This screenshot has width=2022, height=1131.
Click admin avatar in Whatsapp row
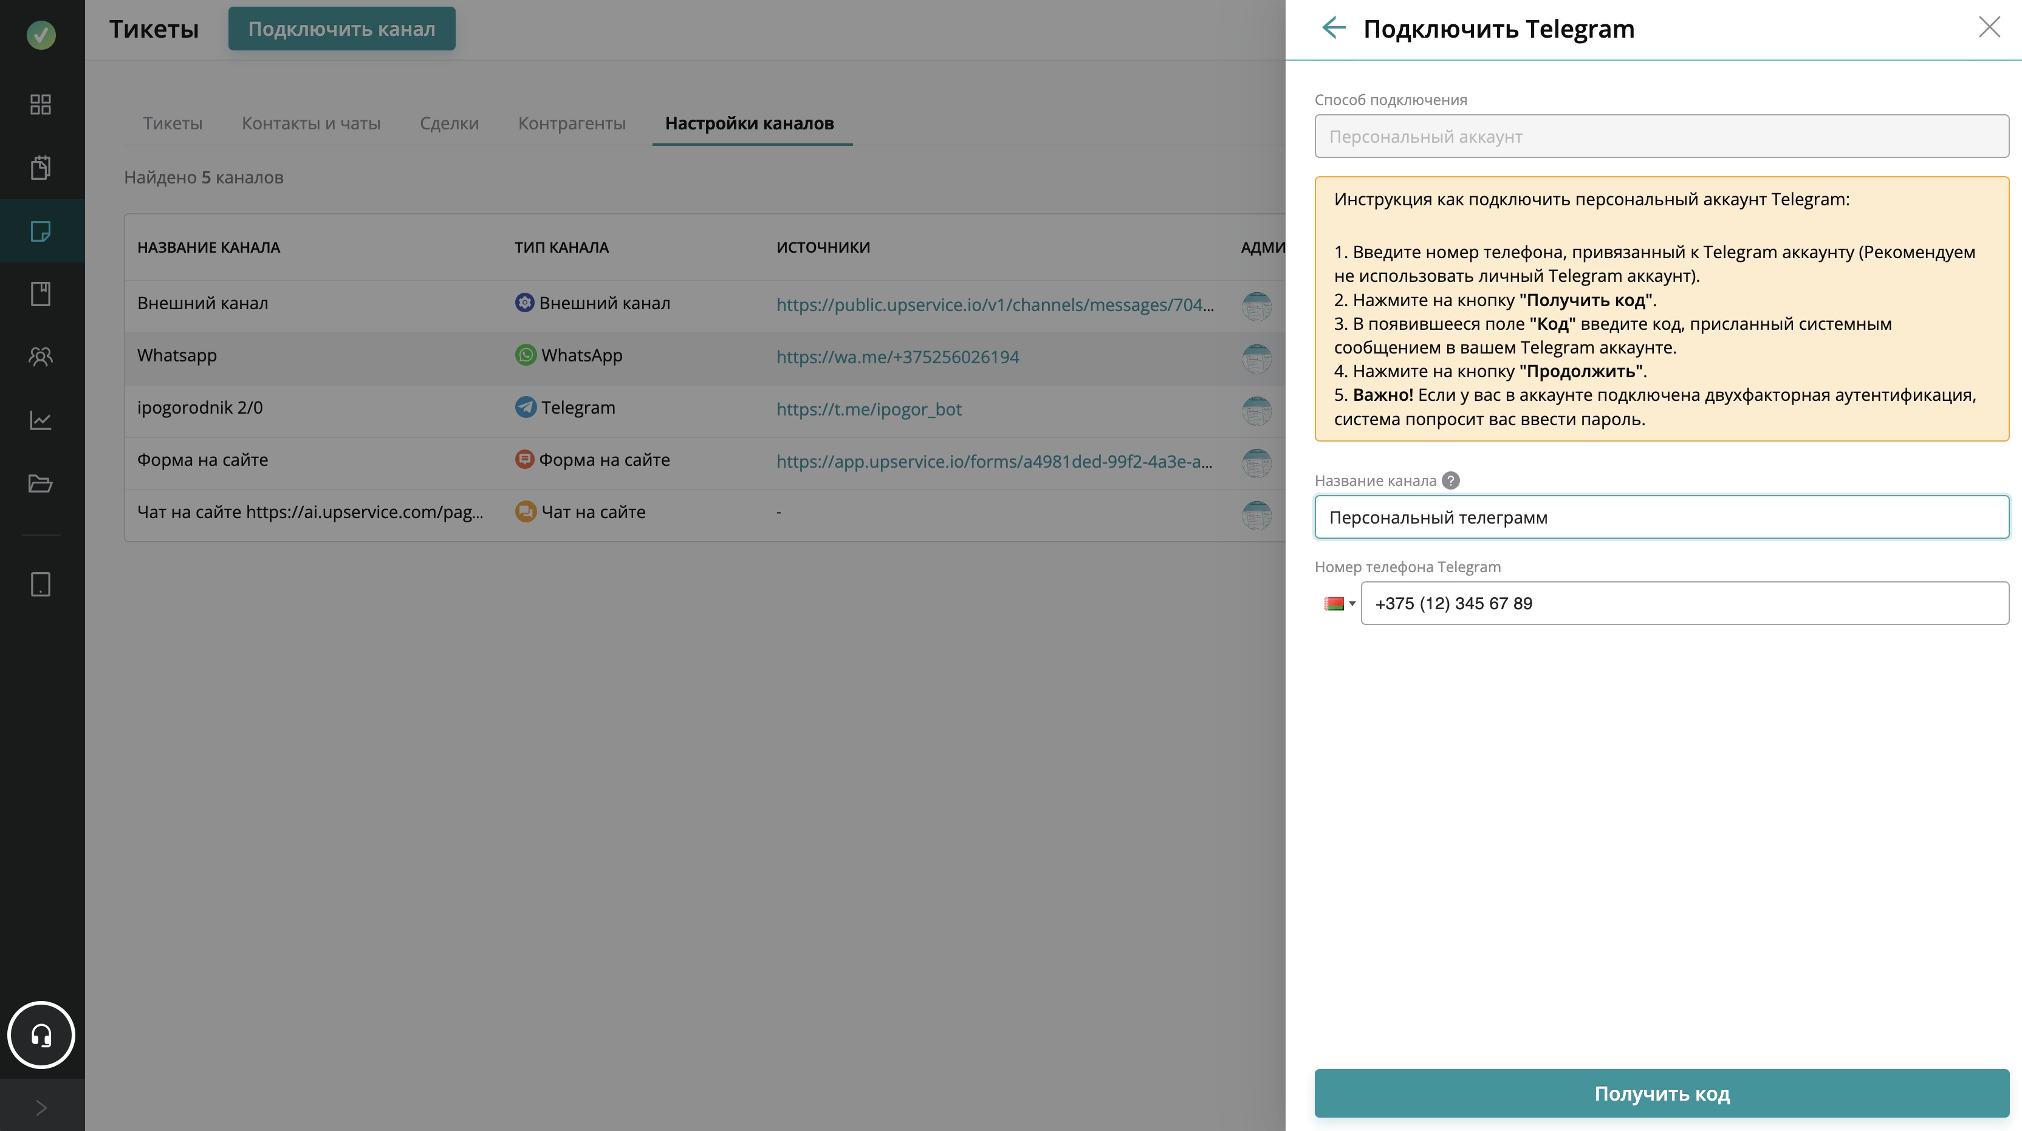click(1256, 359)
